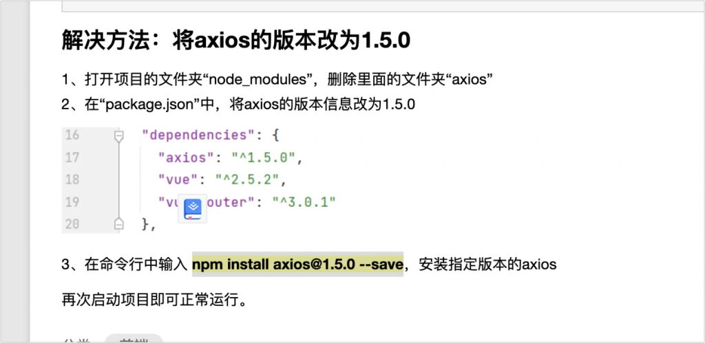The image size is (705, 343).
Task: Click the blue book floating icon
Action: point(193,208)
